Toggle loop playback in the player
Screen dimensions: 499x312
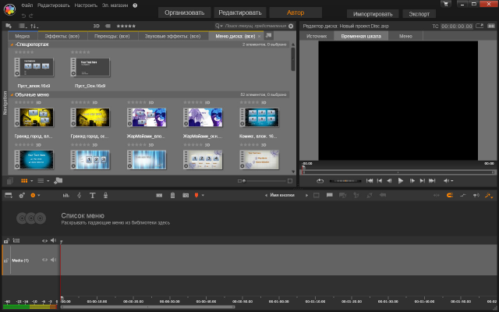[x=320, y=180]
